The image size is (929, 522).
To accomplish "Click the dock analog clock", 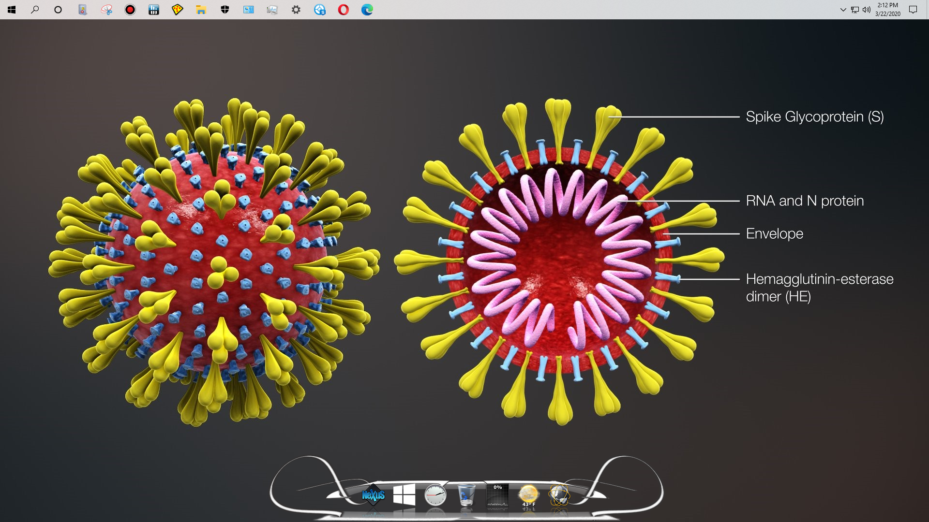I will click(435, 495).
